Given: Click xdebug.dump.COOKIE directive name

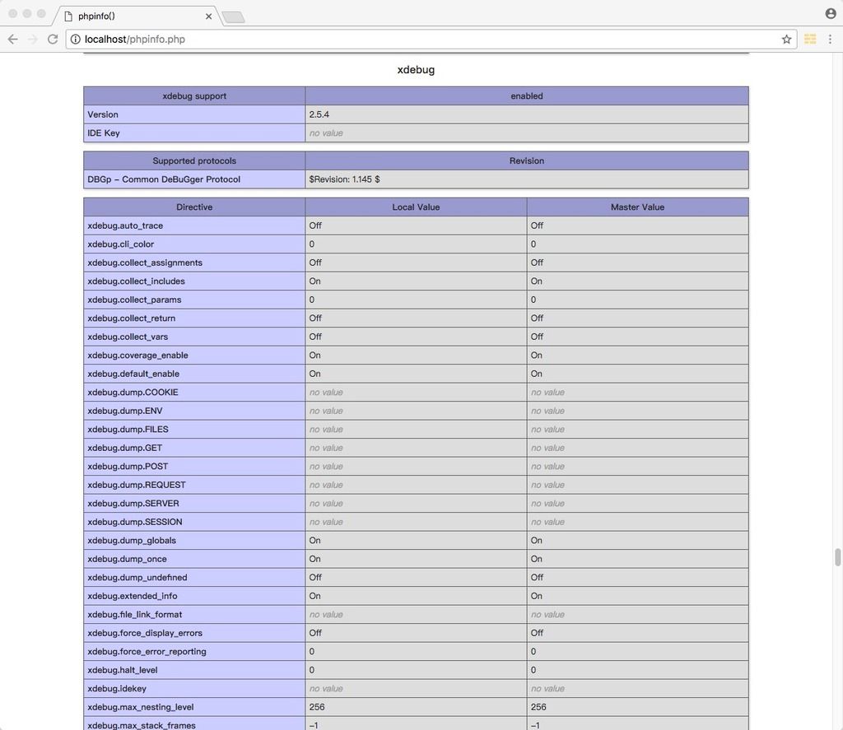Looking at the screenshot, I should pyautogui.click(x=133, y=393).
